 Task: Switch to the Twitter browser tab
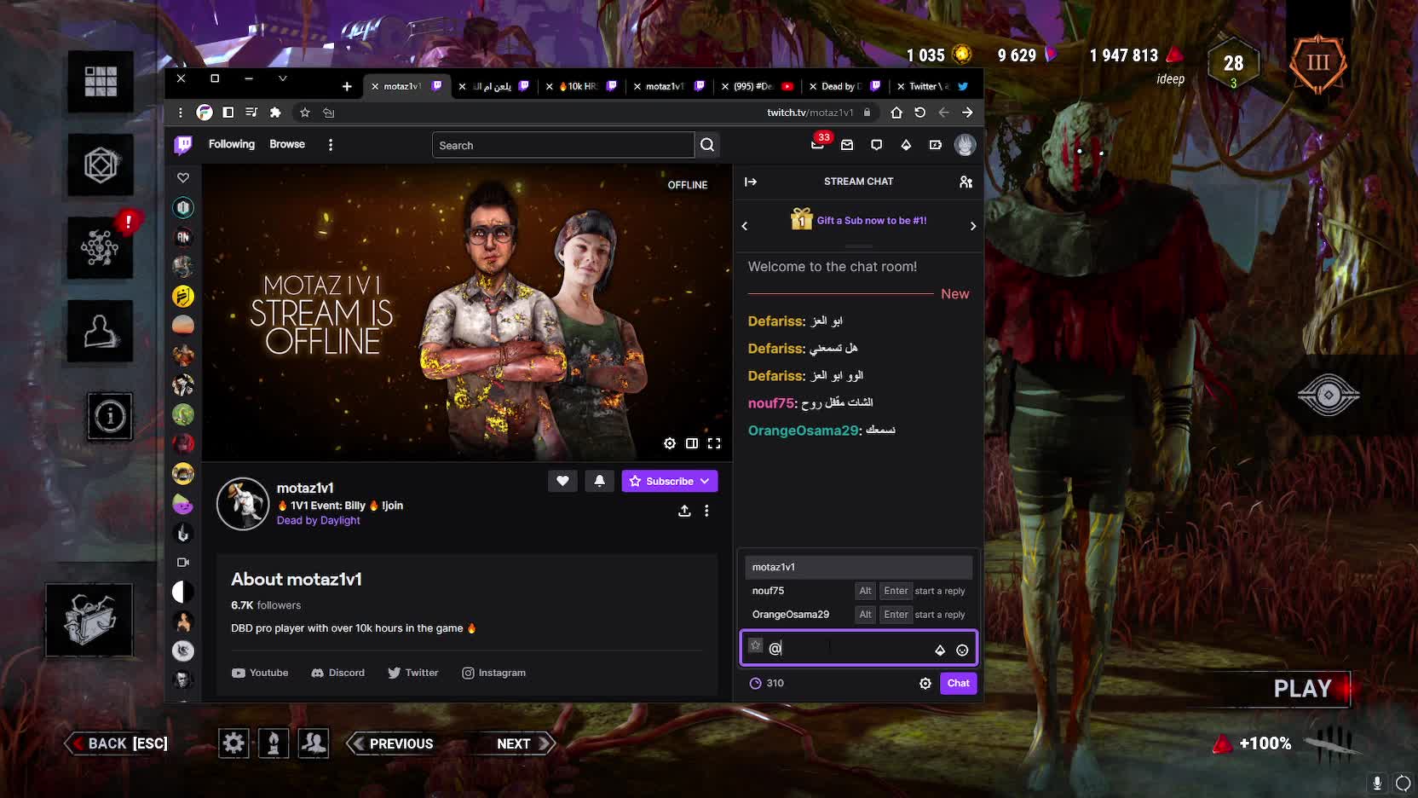tap(932, 86)
